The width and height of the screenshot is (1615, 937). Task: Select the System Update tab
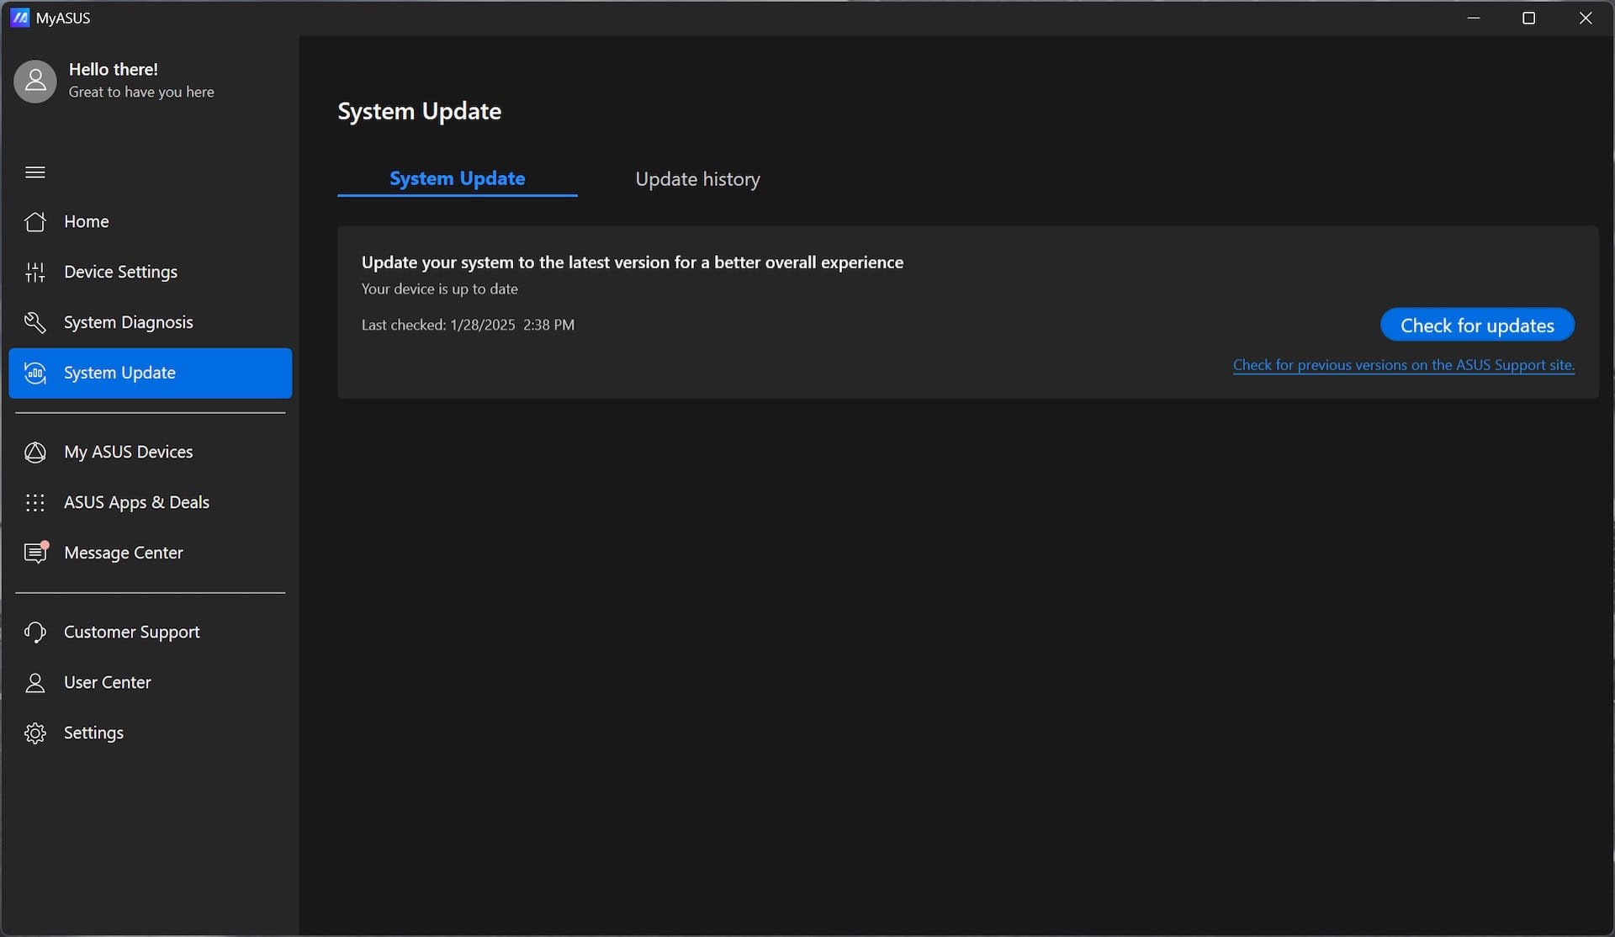coord(458,178)
